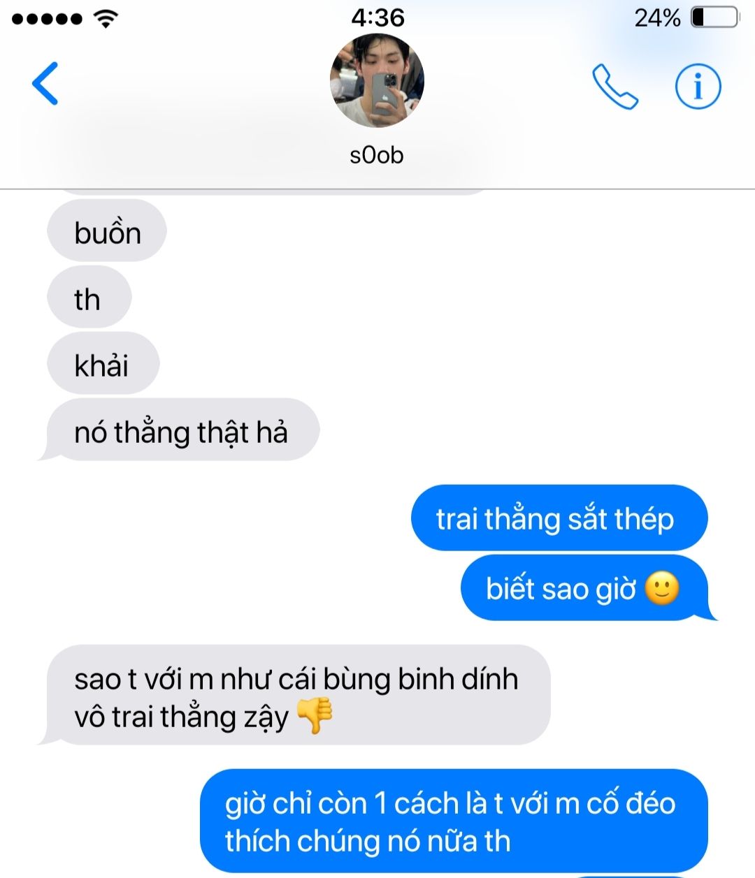
Task: Tap the 4:36 clock in the status bar
Action: point(377,17)
